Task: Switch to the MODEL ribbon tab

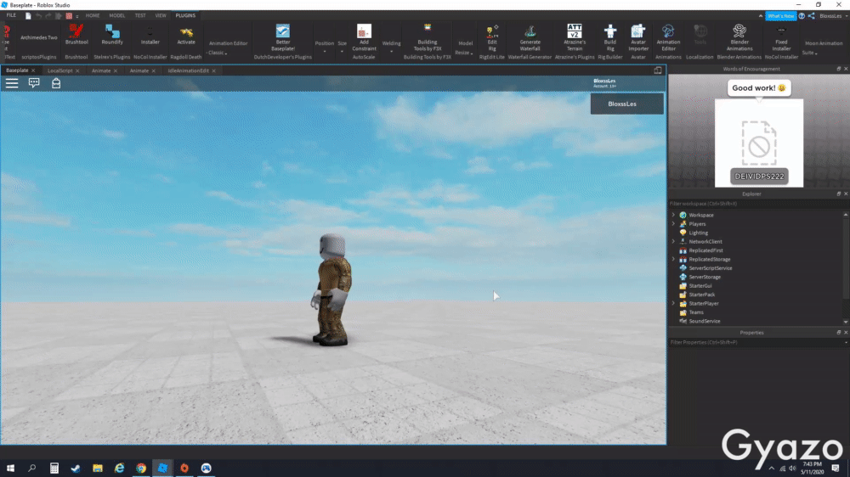Action: [117, 15]
